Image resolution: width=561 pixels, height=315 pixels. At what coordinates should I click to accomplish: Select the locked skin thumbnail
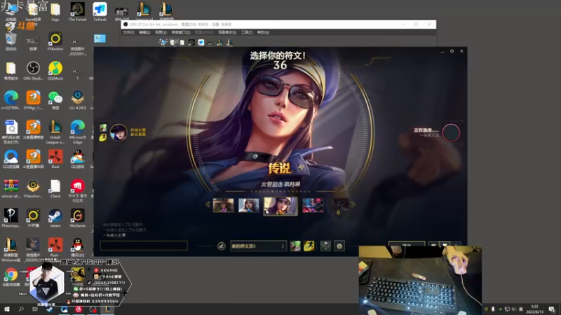coord(339,205)
